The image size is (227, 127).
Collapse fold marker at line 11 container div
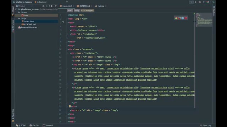pos(67,53)
